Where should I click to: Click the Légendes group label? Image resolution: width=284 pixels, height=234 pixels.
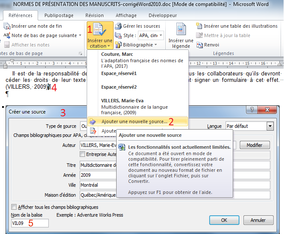223,53
